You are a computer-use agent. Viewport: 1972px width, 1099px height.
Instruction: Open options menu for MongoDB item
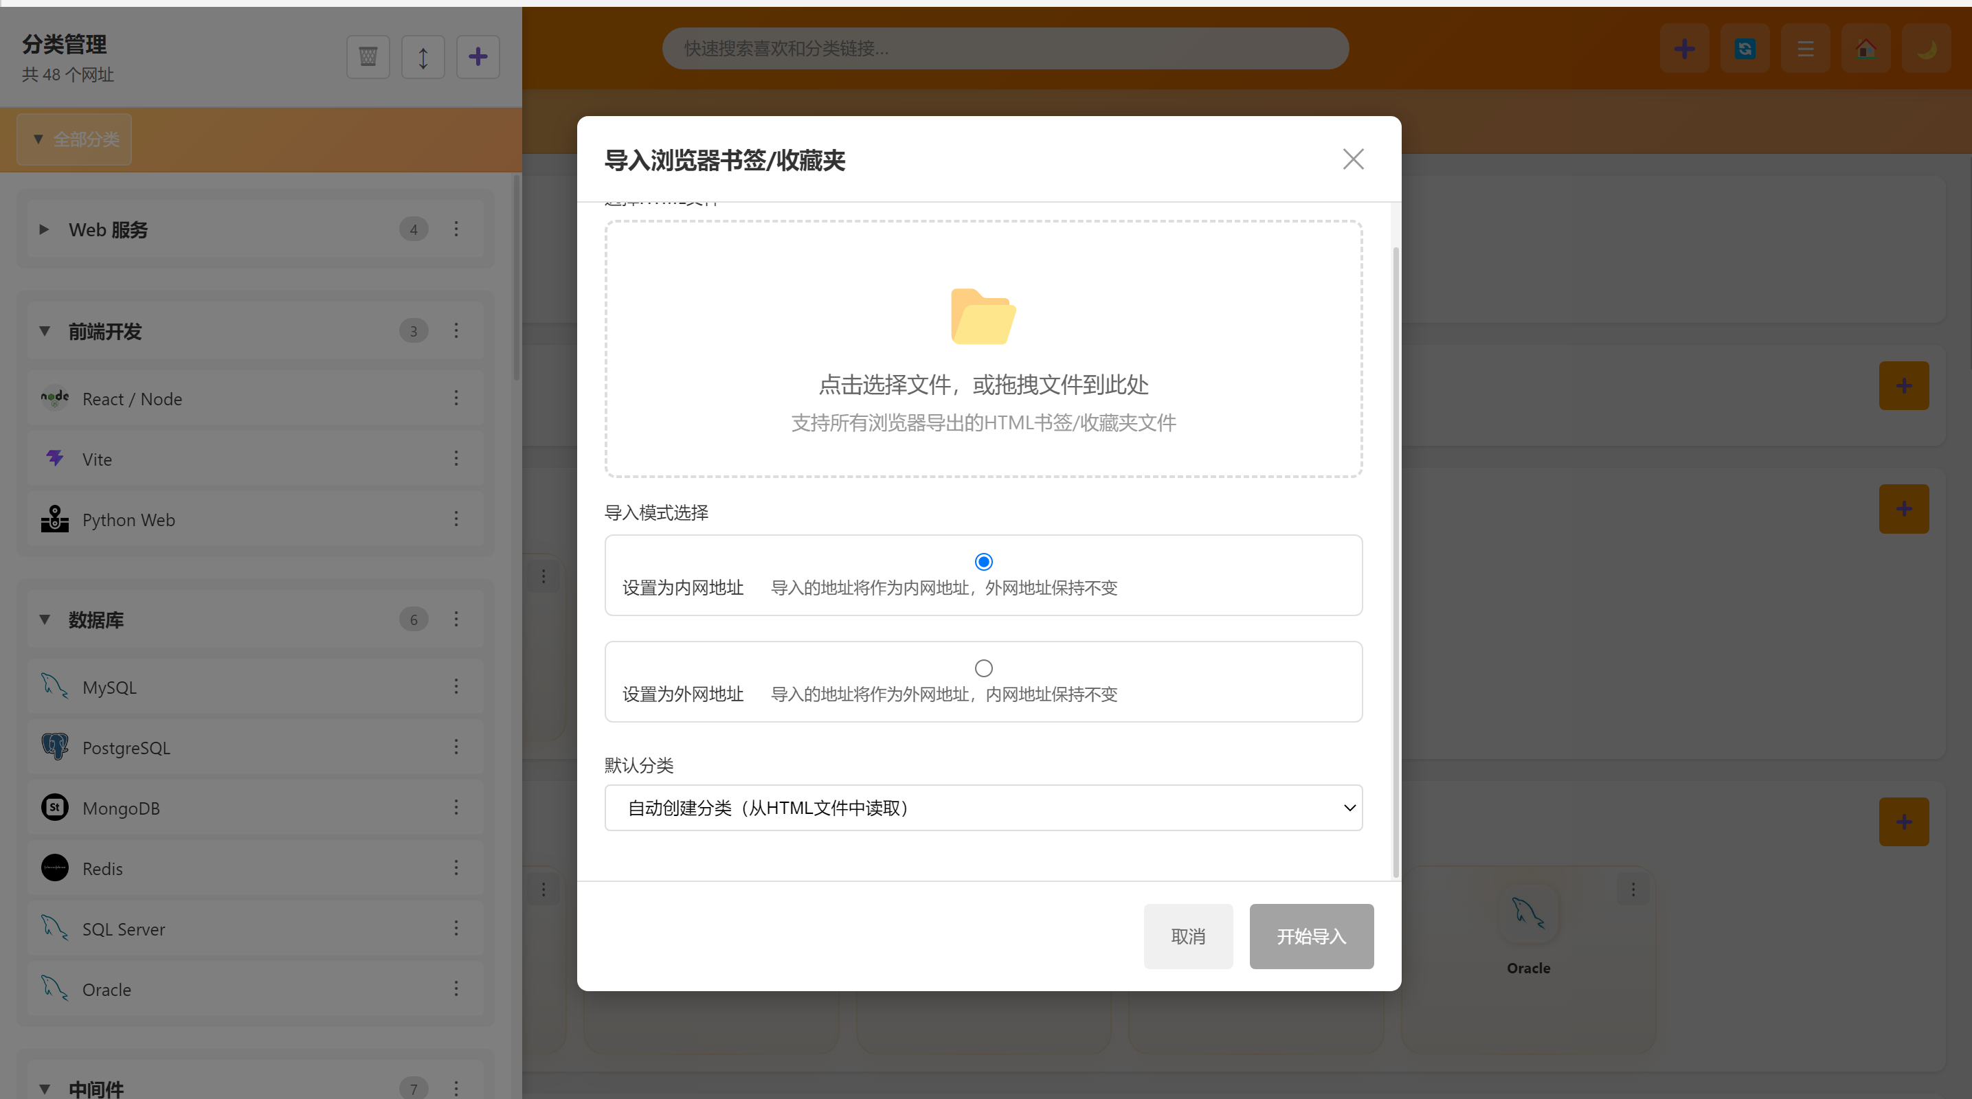tap(456, 807)
